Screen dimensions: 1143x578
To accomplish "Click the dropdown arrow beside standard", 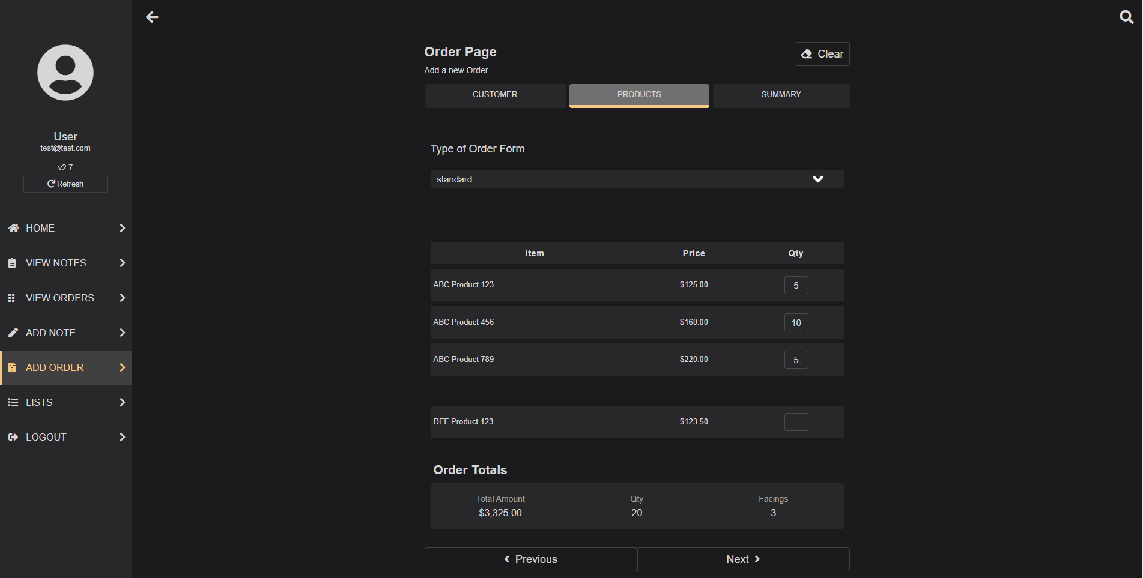I will pos(818,179).
